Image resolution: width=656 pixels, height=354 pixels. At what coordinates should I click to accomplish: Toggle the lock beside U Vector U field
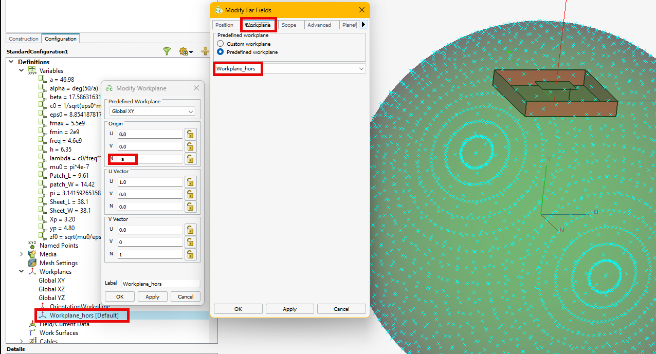point(191,182)
